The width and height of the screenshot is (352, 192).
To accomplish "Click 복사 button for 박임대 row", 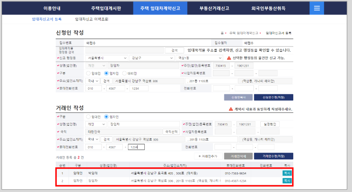I will pos(287,173).
